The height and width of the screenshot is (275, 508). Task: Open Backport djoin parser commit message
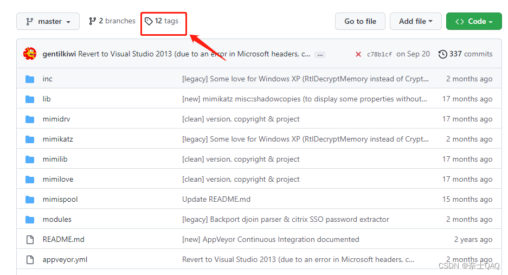coord(285,220)
